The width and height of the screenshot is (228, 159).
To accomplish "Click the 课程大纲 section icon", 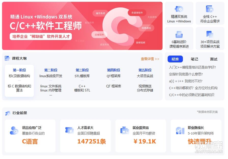I will coord(7,58).
